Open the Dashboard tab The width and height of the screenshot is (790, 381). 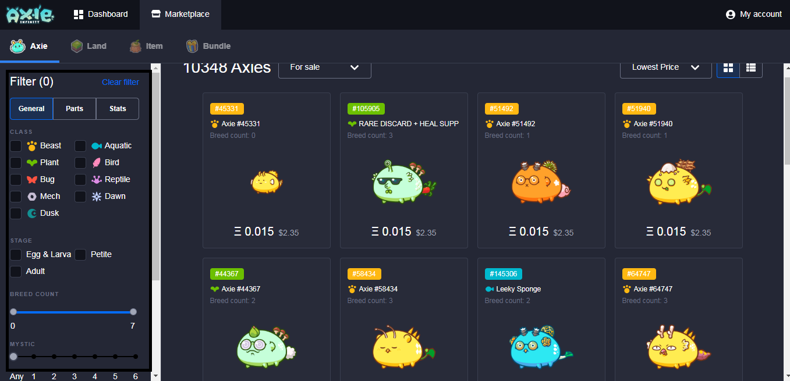(x=101, y=15)
